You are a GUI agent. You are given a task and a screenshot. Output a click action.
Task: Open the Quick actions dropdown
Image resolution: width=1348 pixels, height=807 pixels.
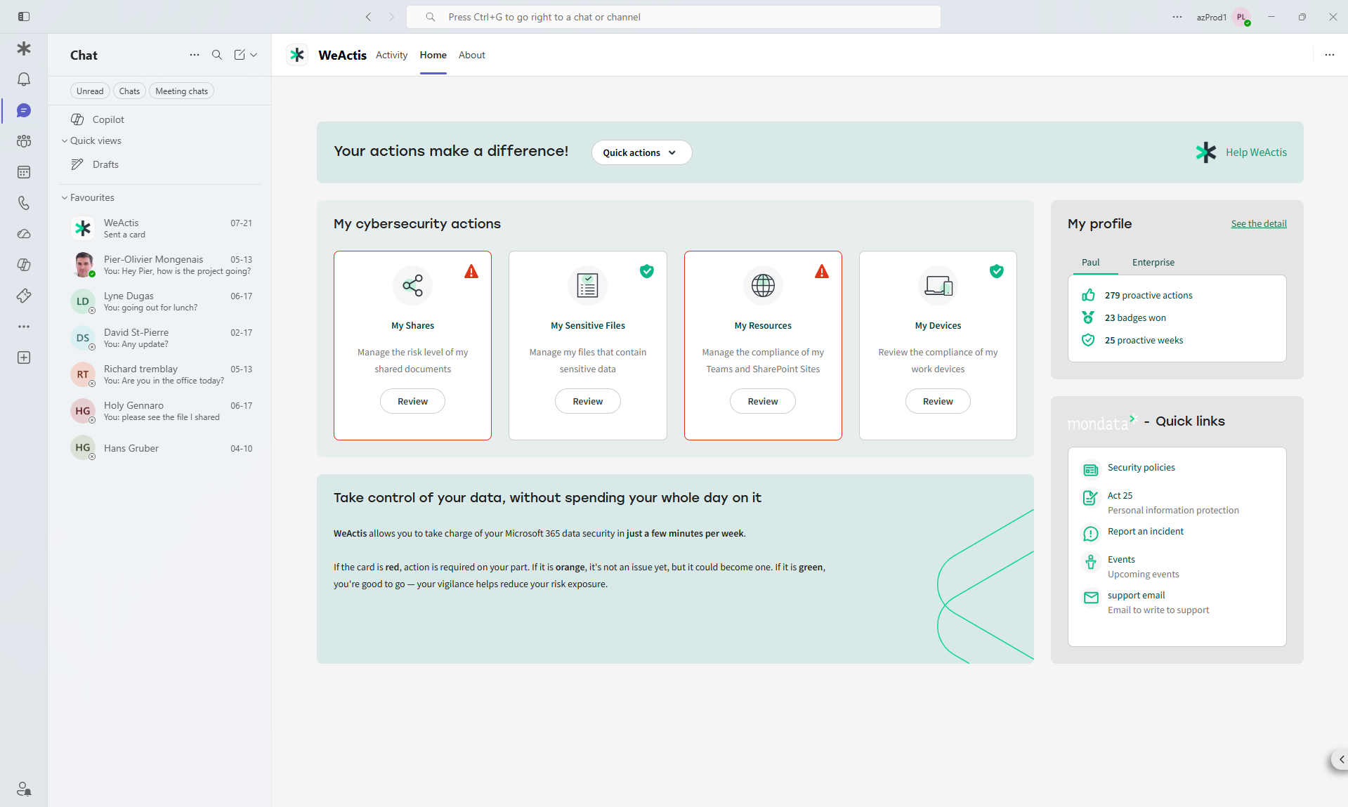tap(641, 152)
